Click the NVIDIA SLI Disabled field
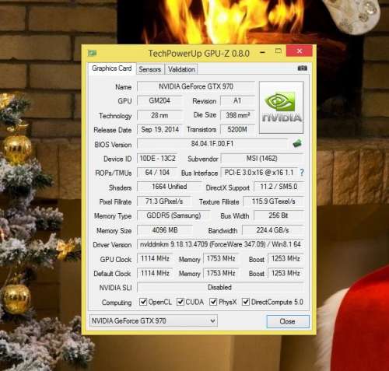The height and width of the screenshot is (371, 389). coord(220,287)
